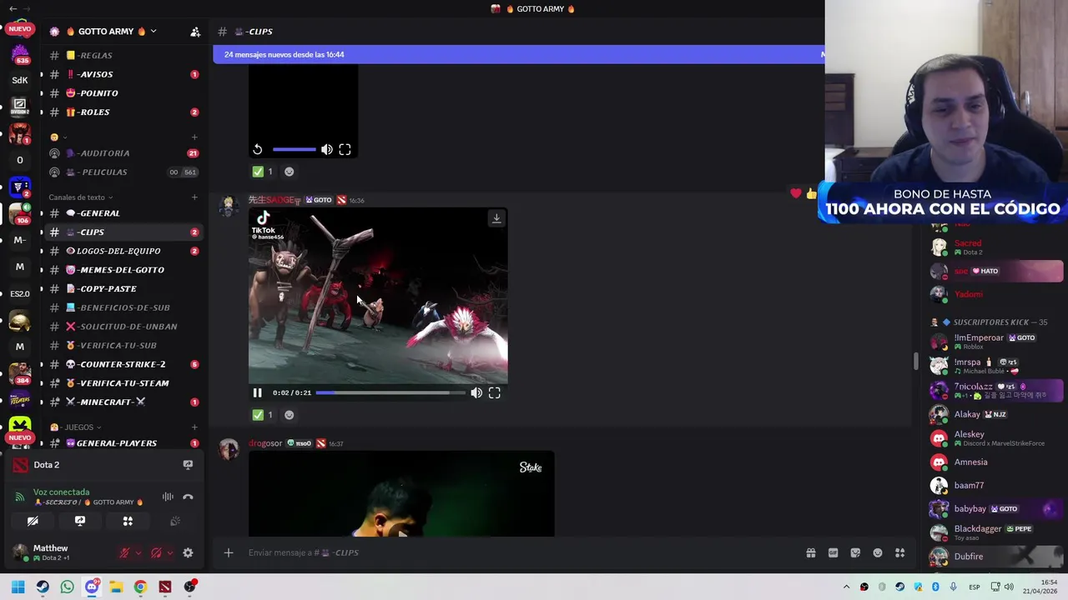This screenshot has width=1068, height=600.
Task: Open WhatsApp from the taskbar
Action: pos(67,587)
